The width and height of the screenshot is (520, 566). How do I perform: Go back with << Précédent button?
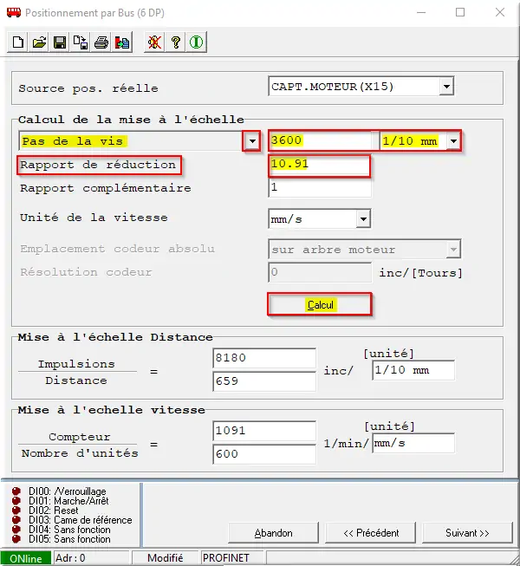371,532
